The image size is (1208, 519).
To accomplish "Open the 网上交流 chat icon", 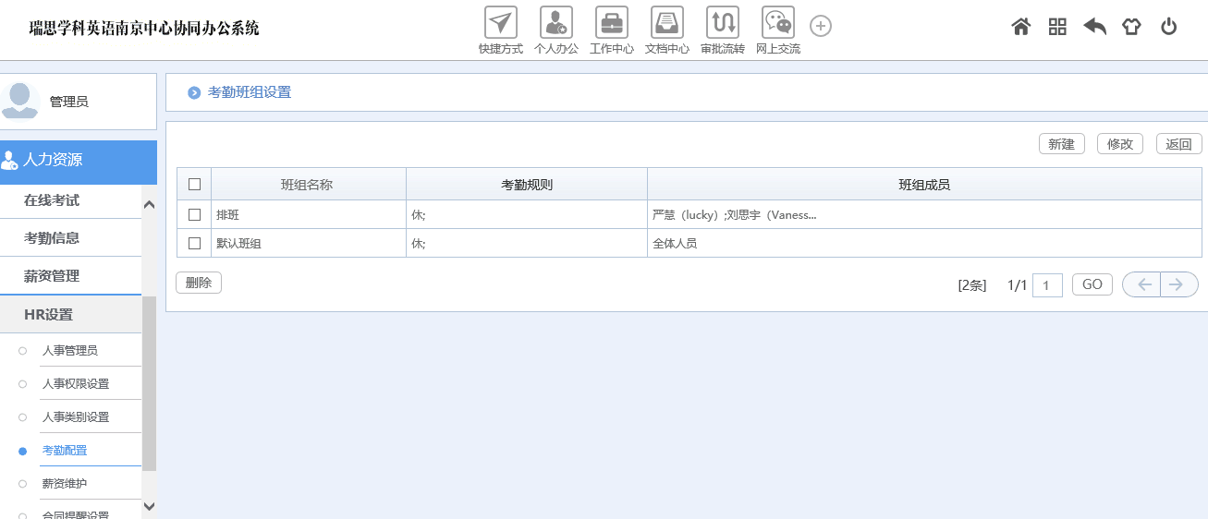I will pos(778,23).
